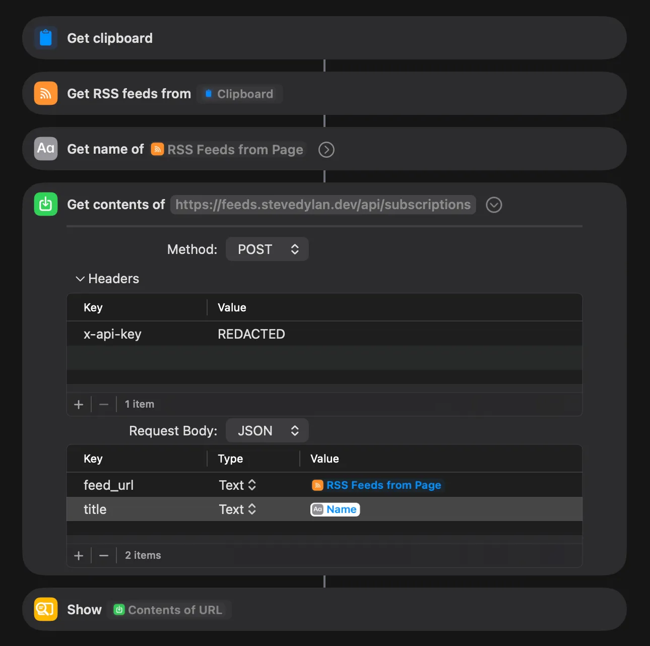Edit the feeds.stevedylan.dev subscriptions URL field

pos(323,205)
